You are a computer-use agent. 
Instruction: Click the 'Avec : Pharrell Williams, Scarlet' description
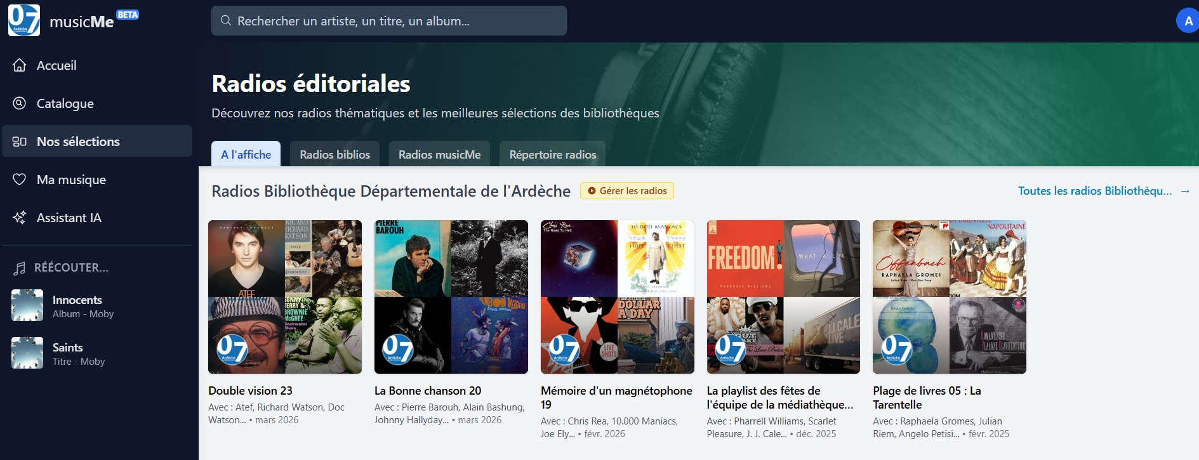(x=772, y=428)
